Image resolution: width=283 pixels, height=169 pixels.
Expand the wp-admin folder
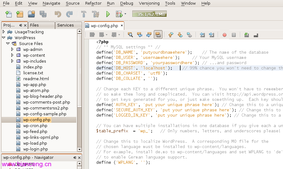click(12, 49)
